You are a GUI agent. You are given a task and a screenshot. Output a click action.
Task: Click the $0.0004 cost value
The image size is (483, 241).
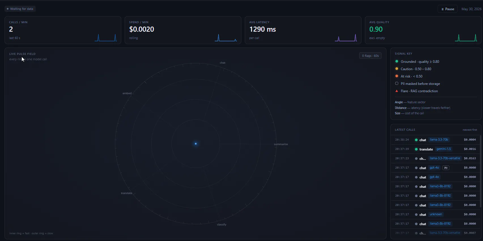(470, 140)
